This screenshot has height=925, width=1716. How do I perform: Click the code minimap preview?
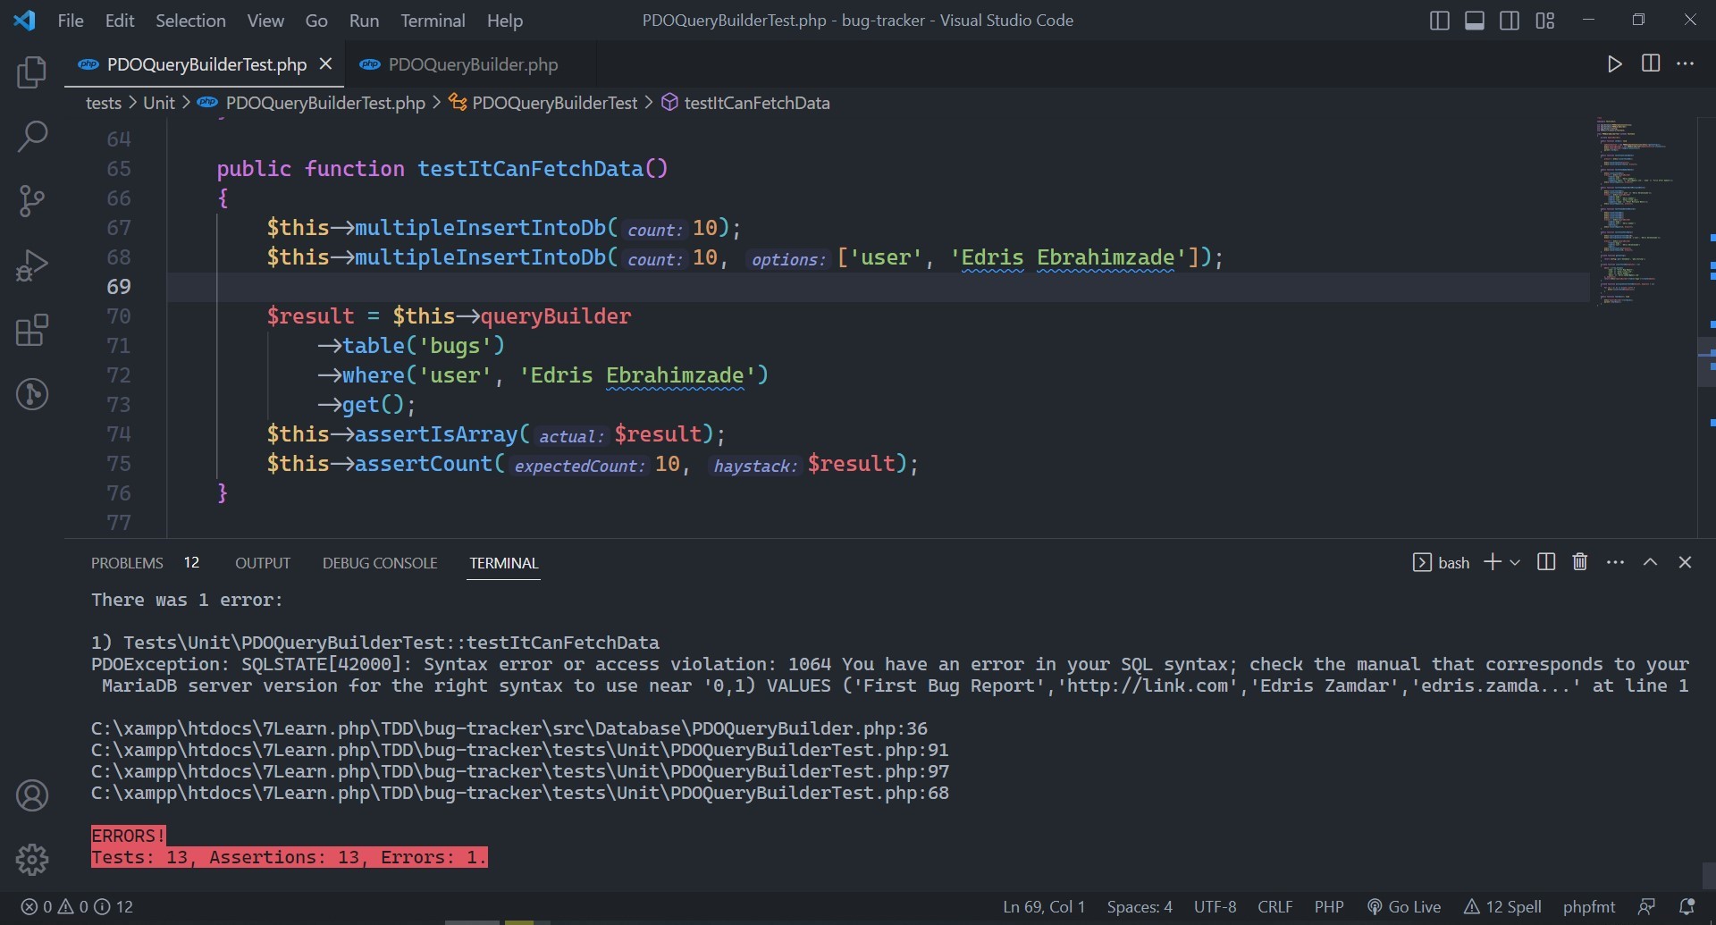point(1634,211)
